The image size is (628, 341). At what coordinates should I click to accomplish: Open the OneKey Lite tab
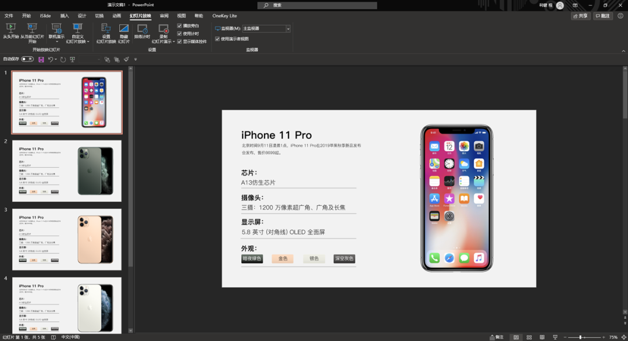click(x=224, y=16)
